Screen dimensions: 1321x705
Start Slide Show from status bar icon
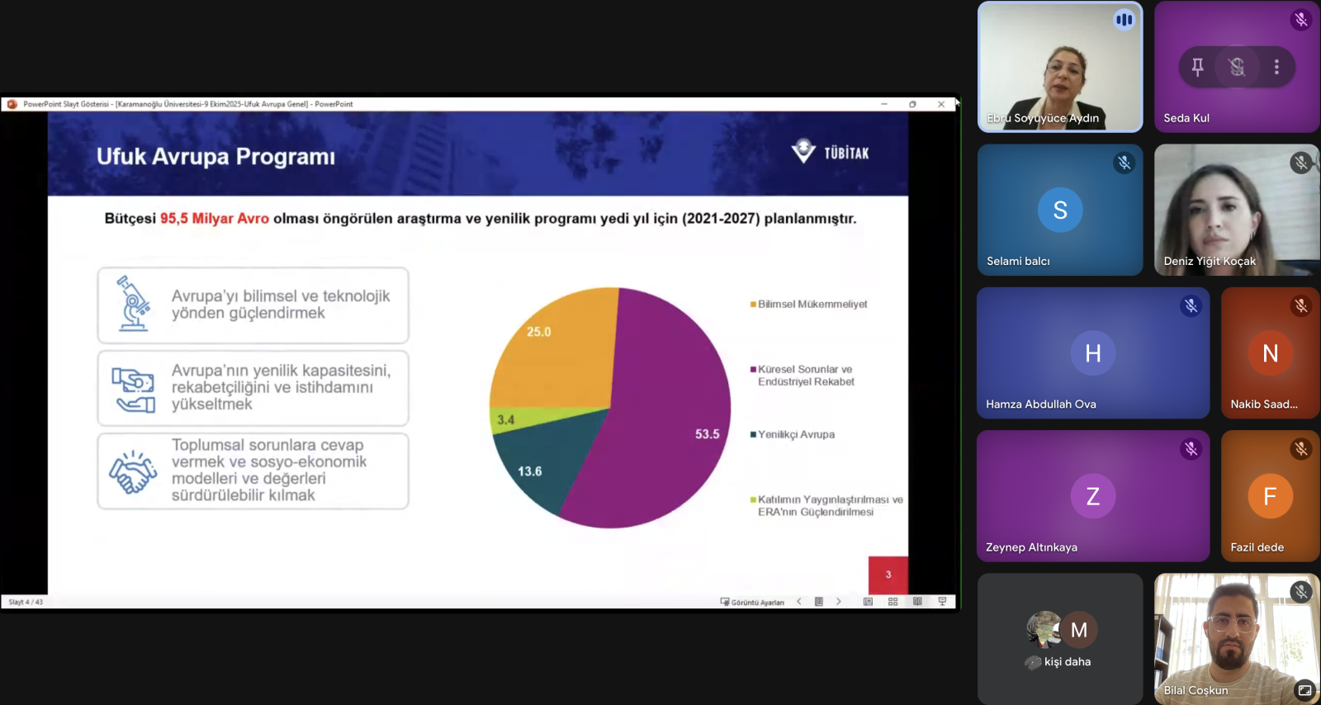[942, 602]
